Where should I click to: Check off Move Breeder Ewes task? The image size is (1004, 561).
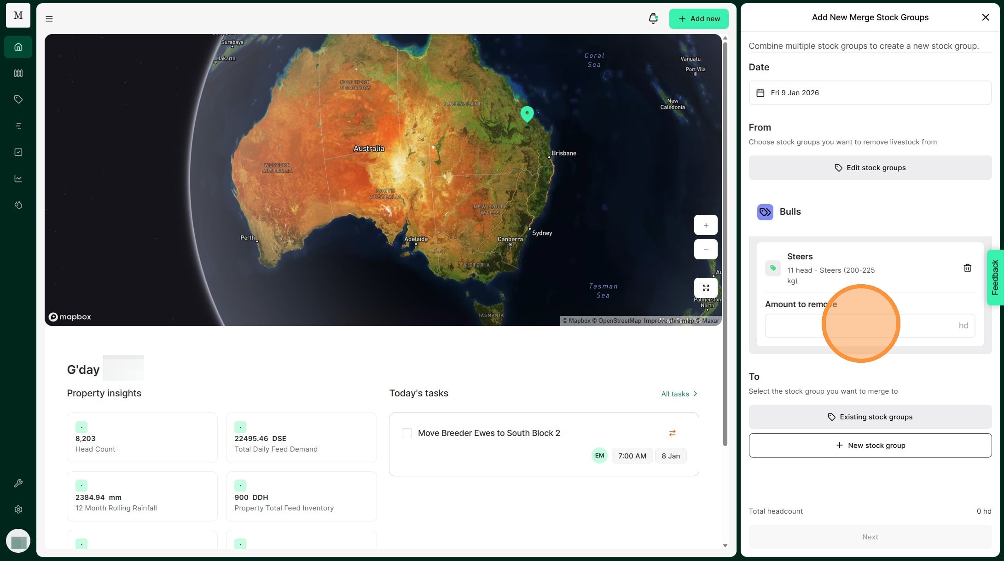(407, 433)
